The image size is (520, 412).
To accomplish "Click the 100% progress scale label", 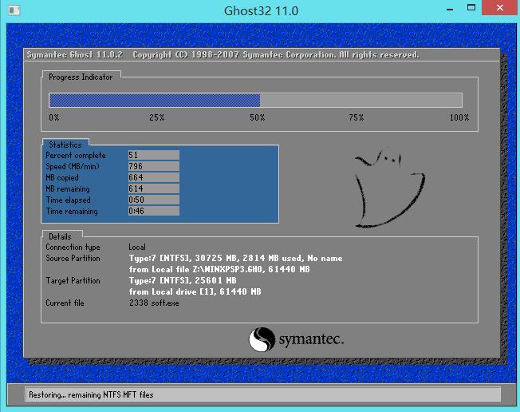I will coord(459,117).
